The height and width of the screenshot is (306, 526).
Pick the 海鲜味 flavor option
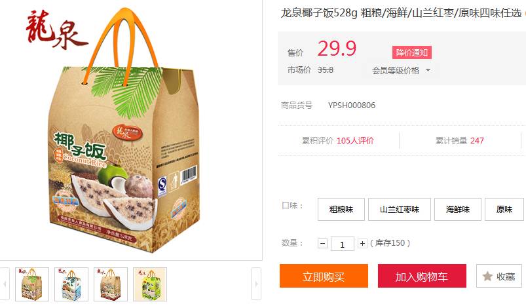point(458,210)
